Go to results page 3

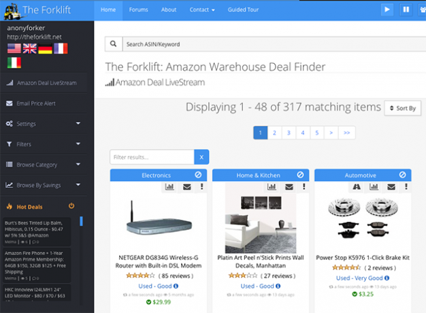click(289, 133)
